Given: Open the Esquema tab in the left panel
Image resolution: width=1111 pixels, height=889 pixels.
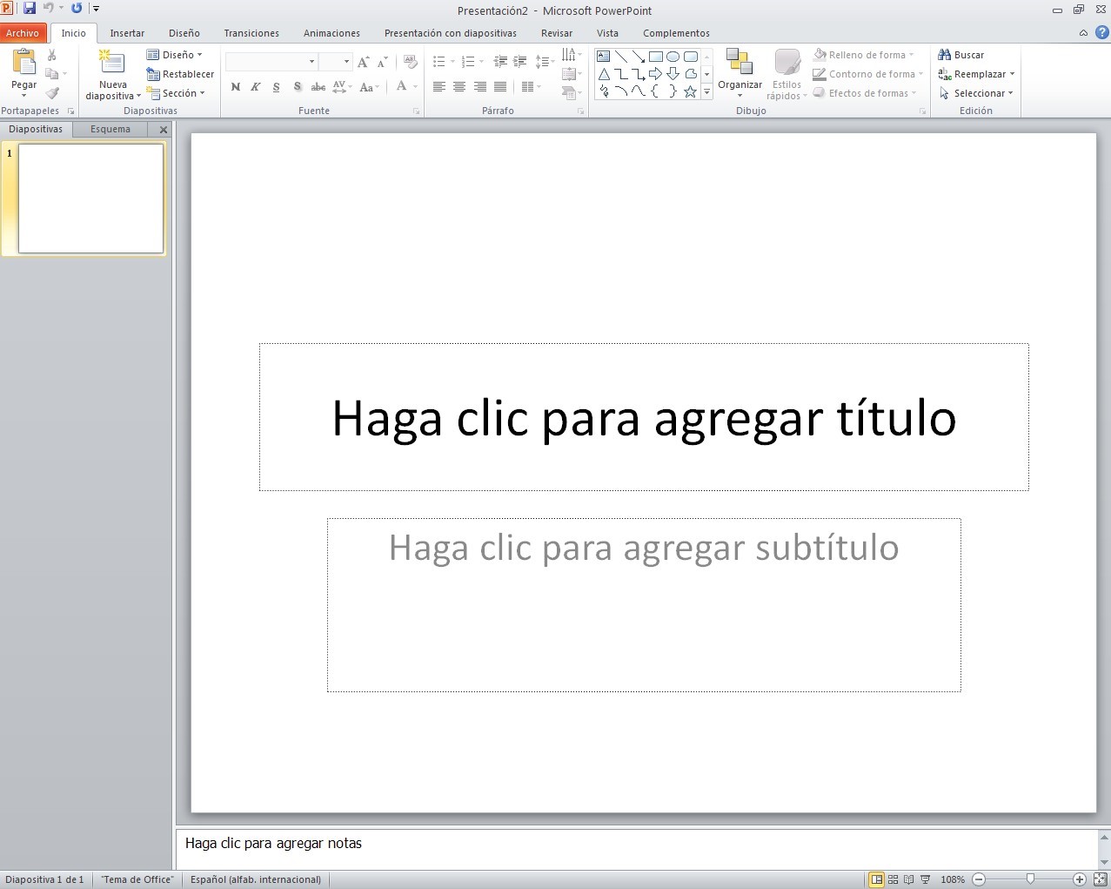Looking at the screenshot, I should [x=110, y=129].
